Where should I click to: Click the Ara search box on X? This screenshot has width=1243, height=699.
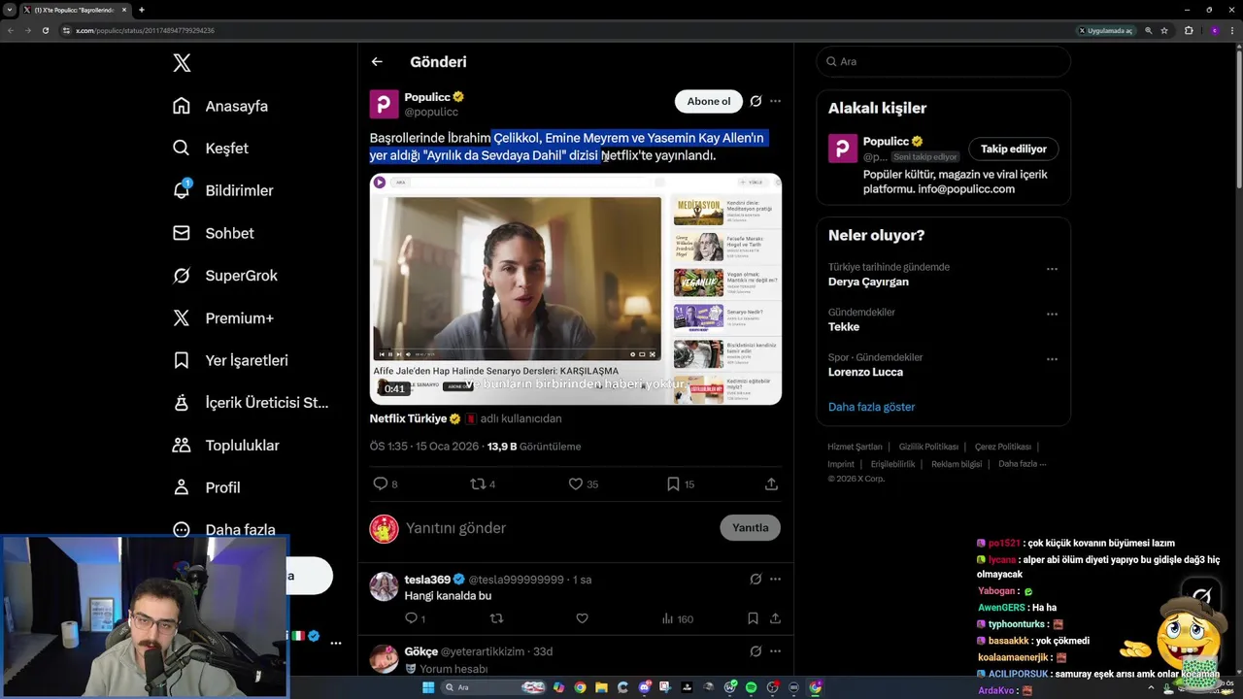tap(943, 61)
